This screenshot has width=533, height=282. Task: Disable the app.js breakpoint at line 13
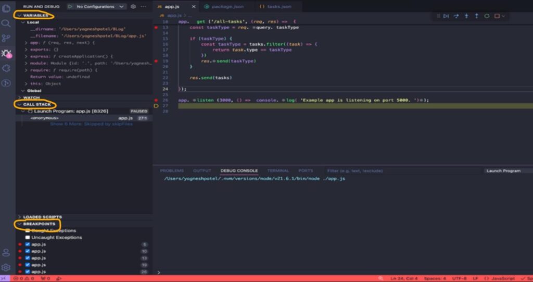click(28, 258)
